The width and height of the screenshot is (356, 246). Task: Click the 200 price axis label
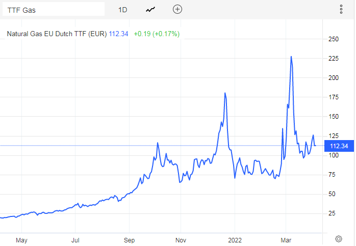(x=333, y=78)
